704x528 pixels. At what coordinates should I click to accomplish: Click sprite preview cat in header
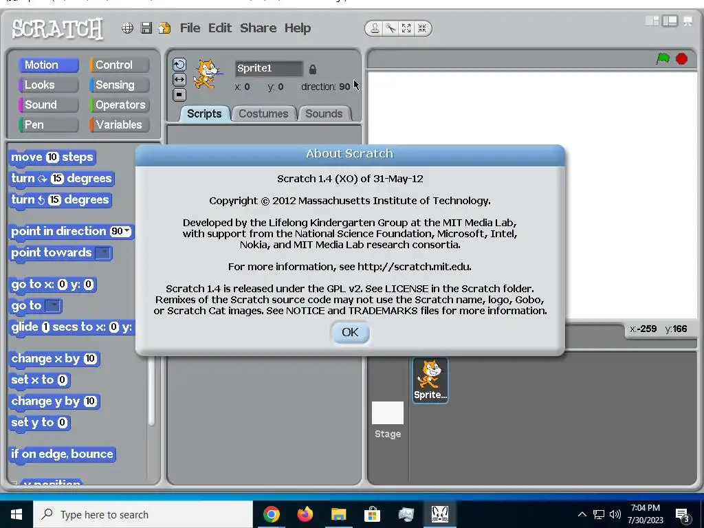[206, 74]
